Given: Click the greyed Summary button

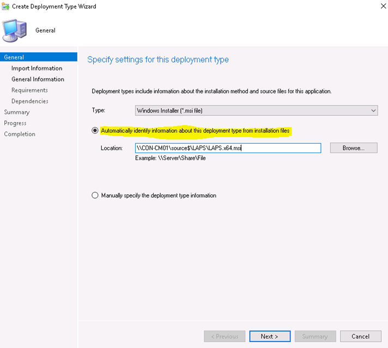Looking at the screenshot, I should tap(315, 337).
